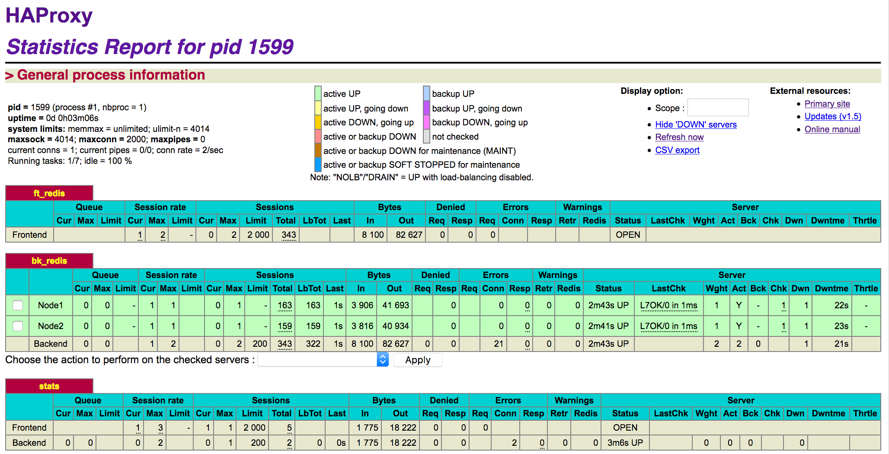Tick the Node2 server checkbox
Image resolution: width=889 pixels, height=454 pixels.
point(18,326)
